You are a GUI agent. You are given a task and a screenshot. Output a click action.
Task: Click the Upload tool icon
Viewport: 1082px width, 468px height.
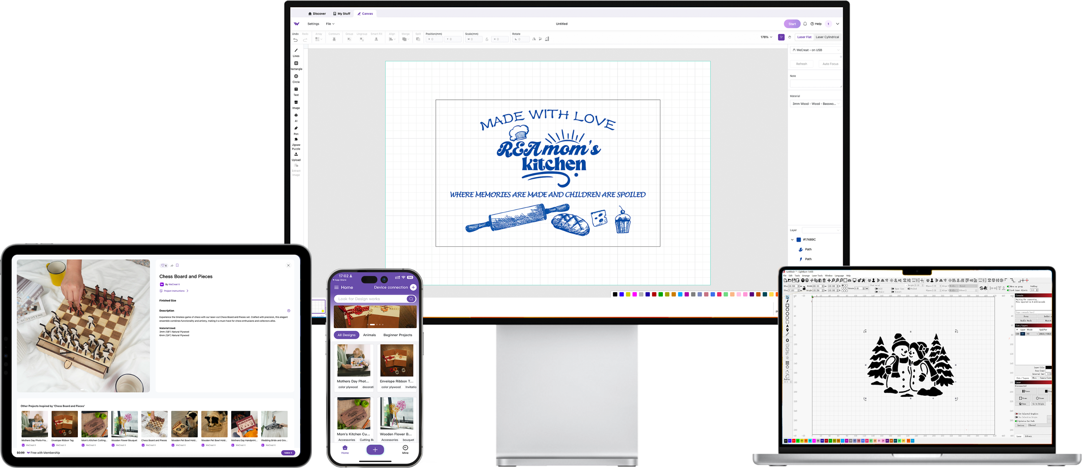point(296,154)
